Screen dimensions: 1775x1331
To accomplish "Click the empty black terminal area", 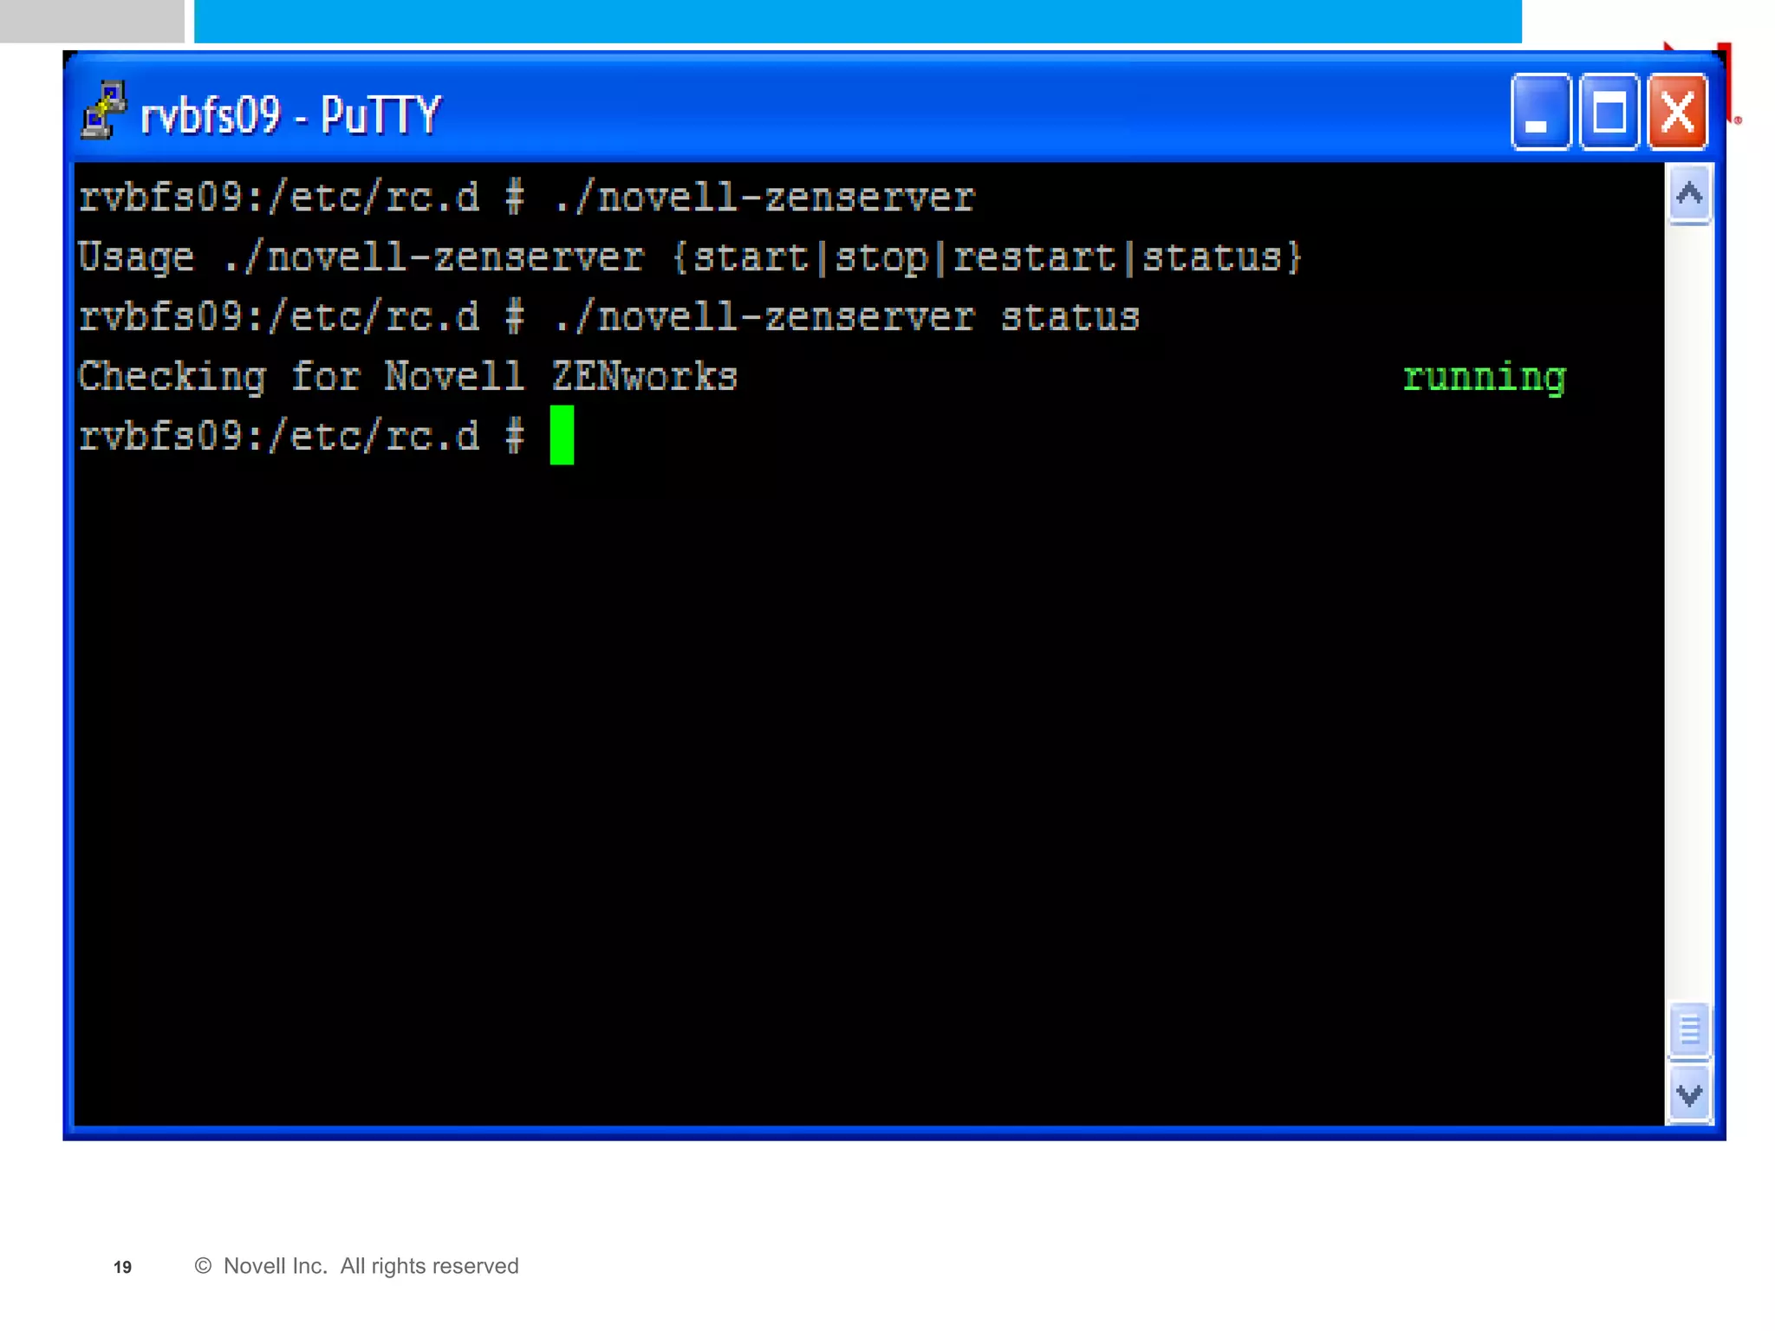I will coord(867,780).
